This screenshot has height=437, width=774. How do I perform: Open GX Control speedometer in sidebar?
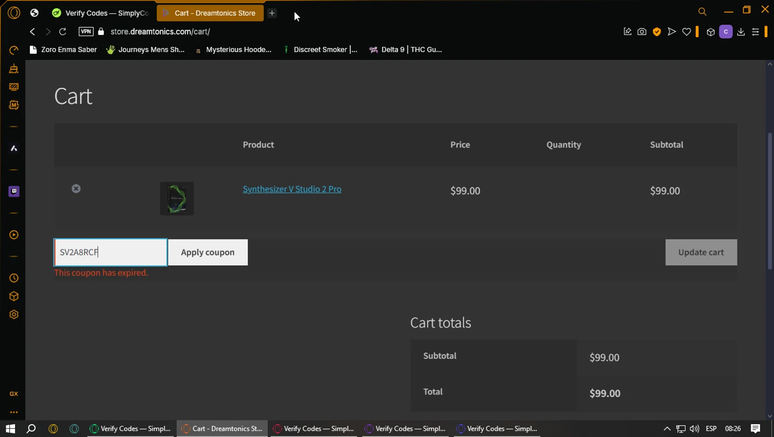point(14,50)
